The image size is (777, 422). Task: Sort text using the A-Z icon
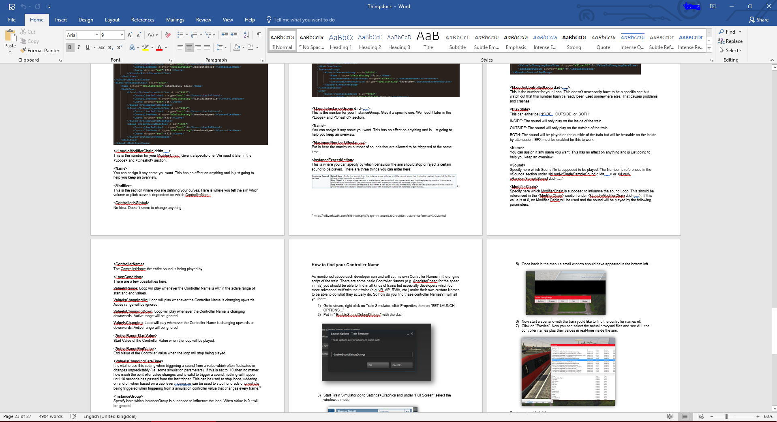point(246,35)
